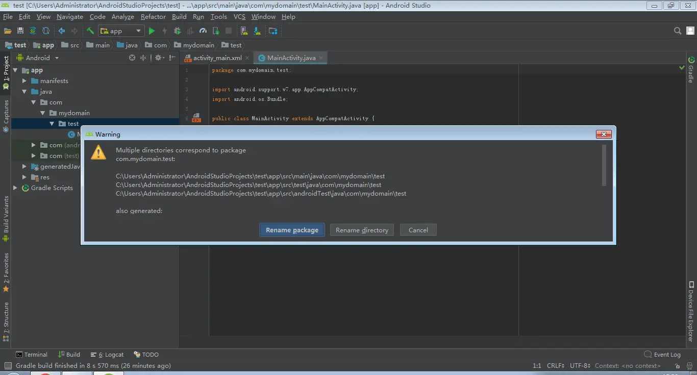The height and width of the screenshot is (375, 697).
Task: Open SDK Manager download icon
Action: pyautogui.click(x=257, y=31)
